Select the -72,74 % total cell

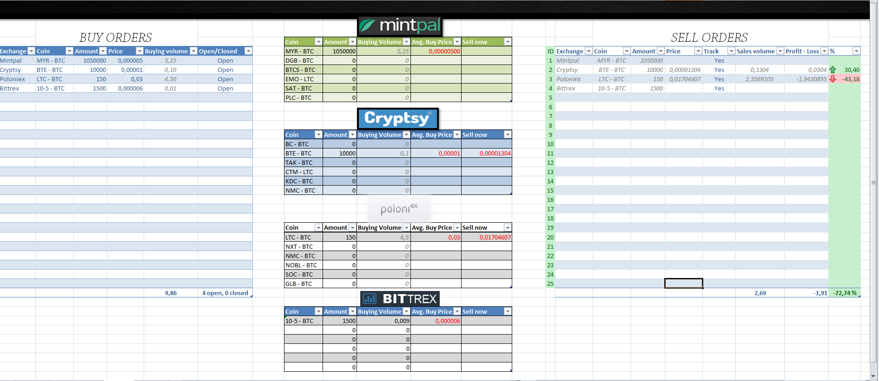coord(845,293)
